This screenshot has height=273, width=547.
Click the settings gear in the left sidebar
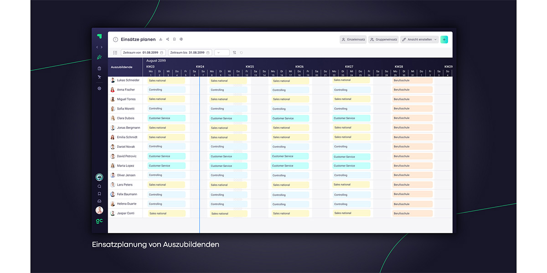click(x=99, y=89)
